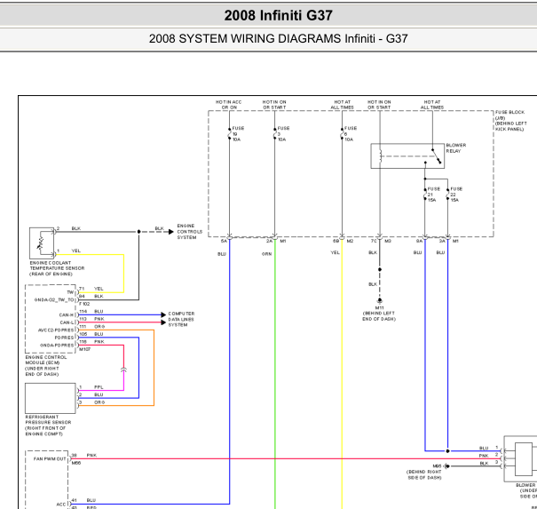
Task: Select the "FUSE BLOCK (J/B)" caption
Action: (x=509, y=115)
